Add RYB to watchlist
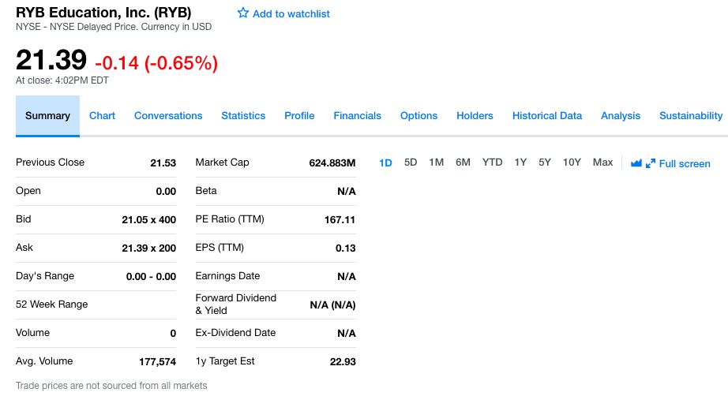This screenshot has height=396, width=728. click(x=283, y=13)
